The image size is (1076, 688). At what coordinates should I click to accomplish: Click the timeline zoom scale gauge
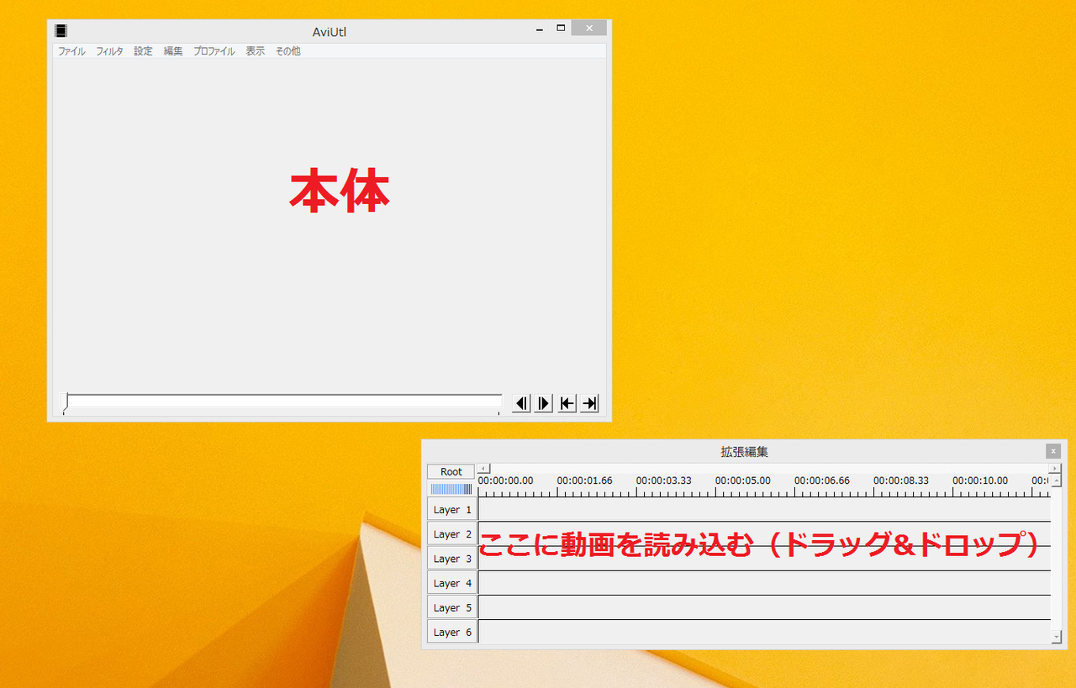451,489
